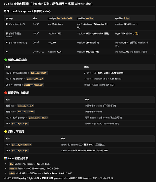Select the low/auto/omit code chip in the table header
Viewport: 156px width, 182px height.
64,18
